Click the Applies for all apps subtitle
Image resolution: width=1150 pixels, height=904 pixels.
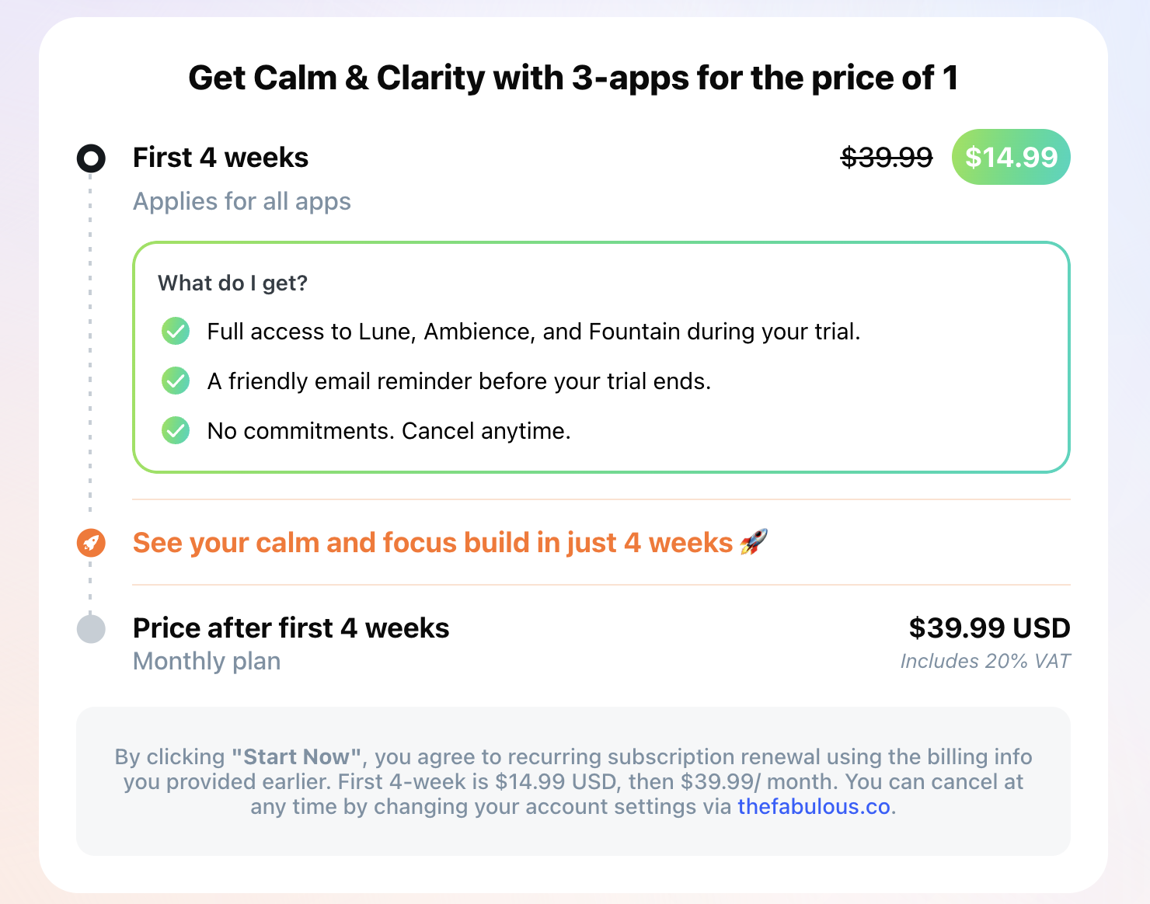pyautogui.click(x=242, y=201)
